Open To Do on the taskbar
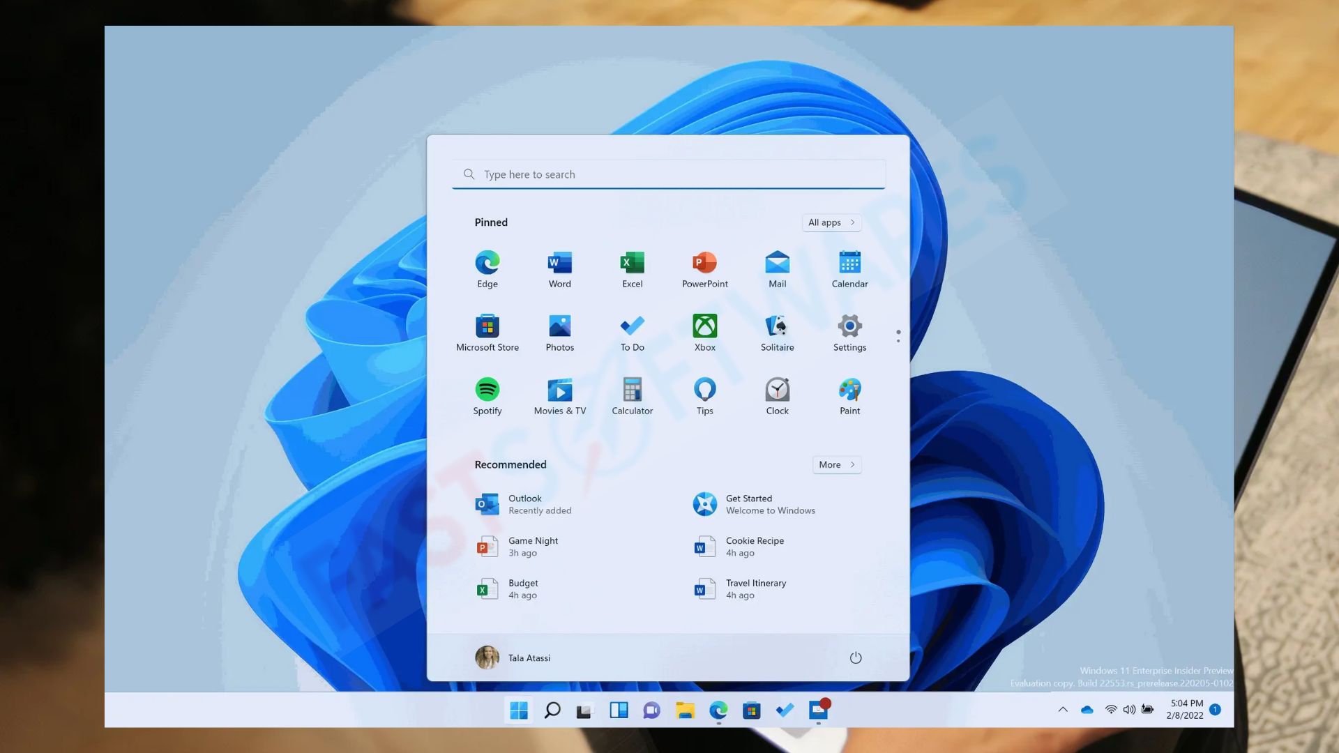Viewport: 1339px width, 753px height. click(x=785, y=710)
